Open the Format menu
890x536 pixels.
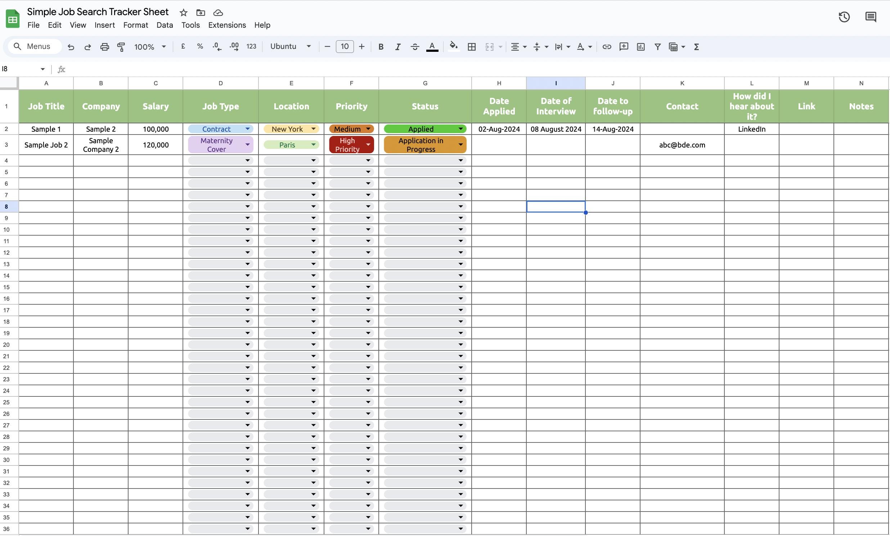135,25
